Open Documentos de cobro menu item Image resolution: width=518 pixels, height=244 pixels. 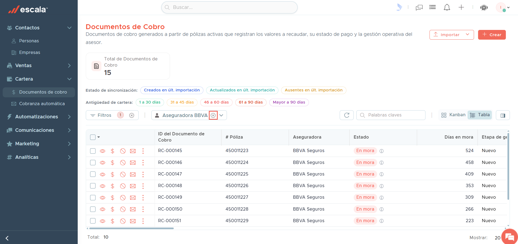pyautogui.click(x=39, y=92)
